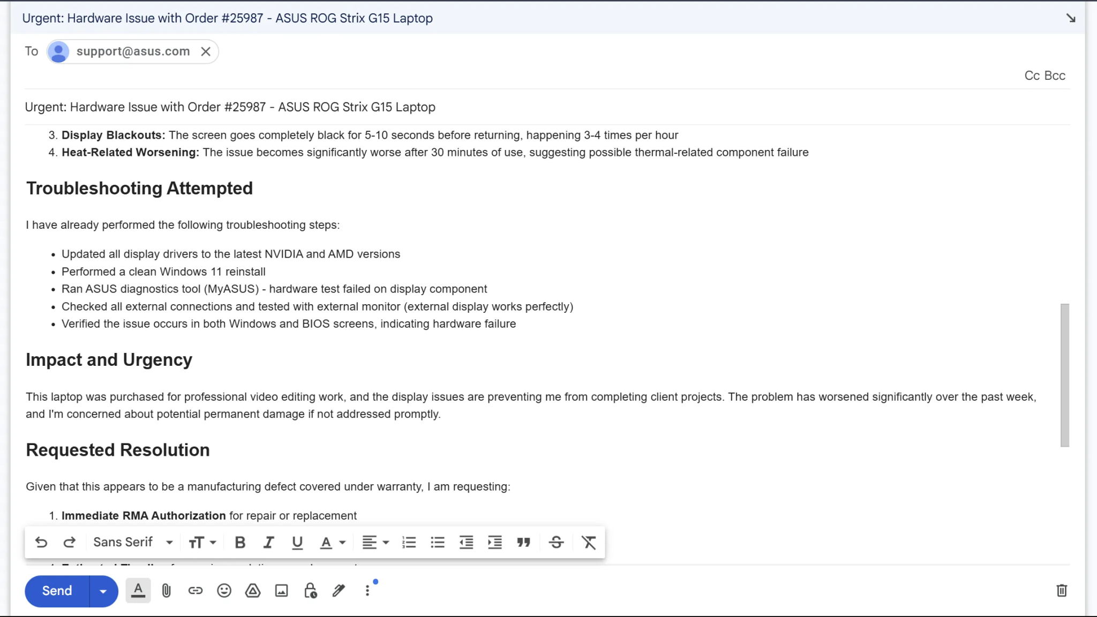Insert a link into the message

coord(195,590)
